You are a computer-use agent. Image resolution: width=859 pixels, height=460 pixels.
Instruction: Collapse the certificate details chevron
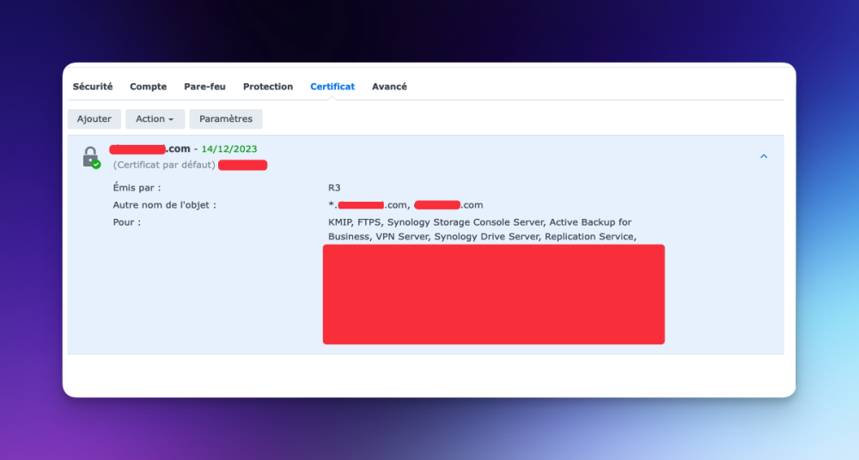(x=764, y=156)
